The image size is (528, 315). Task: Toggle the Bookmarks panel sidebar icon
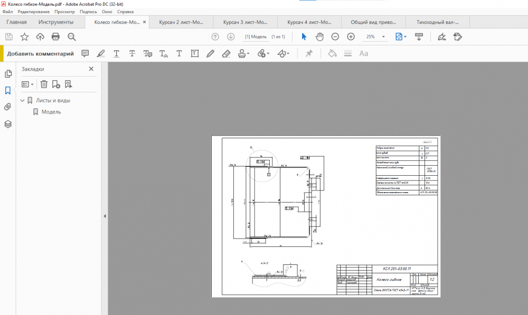coord(8,90)
